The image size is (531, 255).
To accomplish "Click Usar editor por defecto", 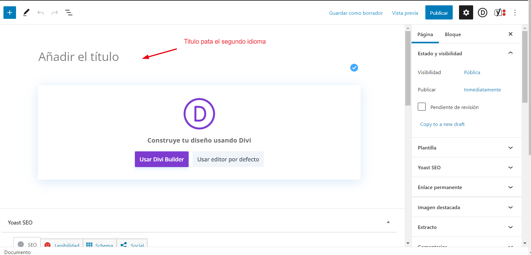I will [x=228, y=159].
